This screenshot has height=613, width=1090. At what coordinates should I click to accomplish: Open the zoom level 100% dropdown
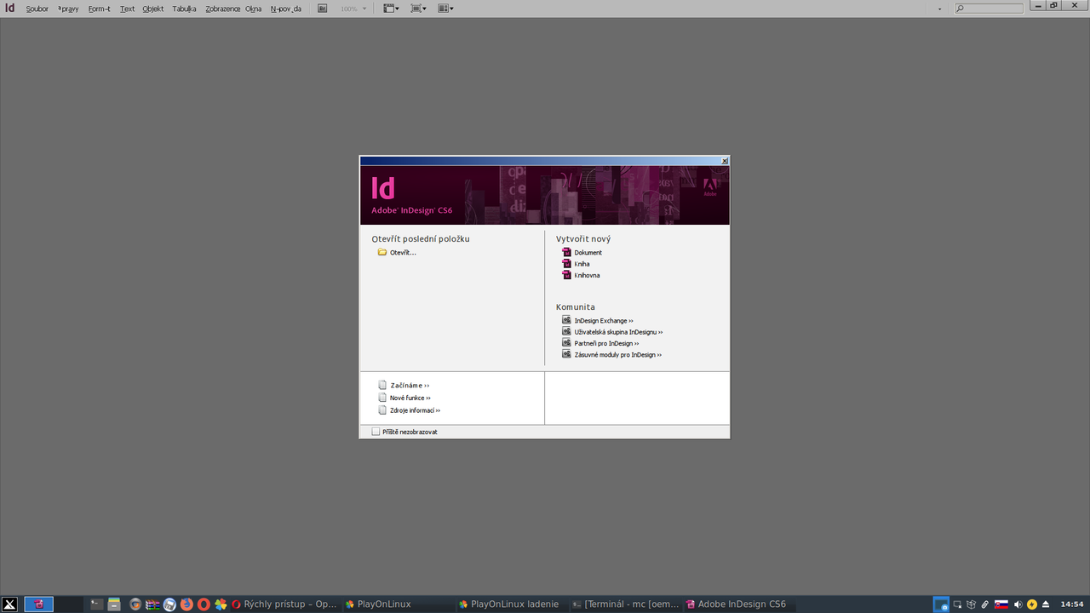click(x=353, y=9)
